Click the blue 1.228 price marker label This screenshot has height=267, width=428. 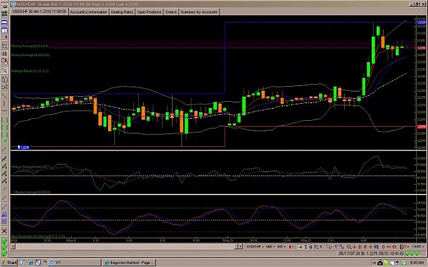tap(23, 147)
